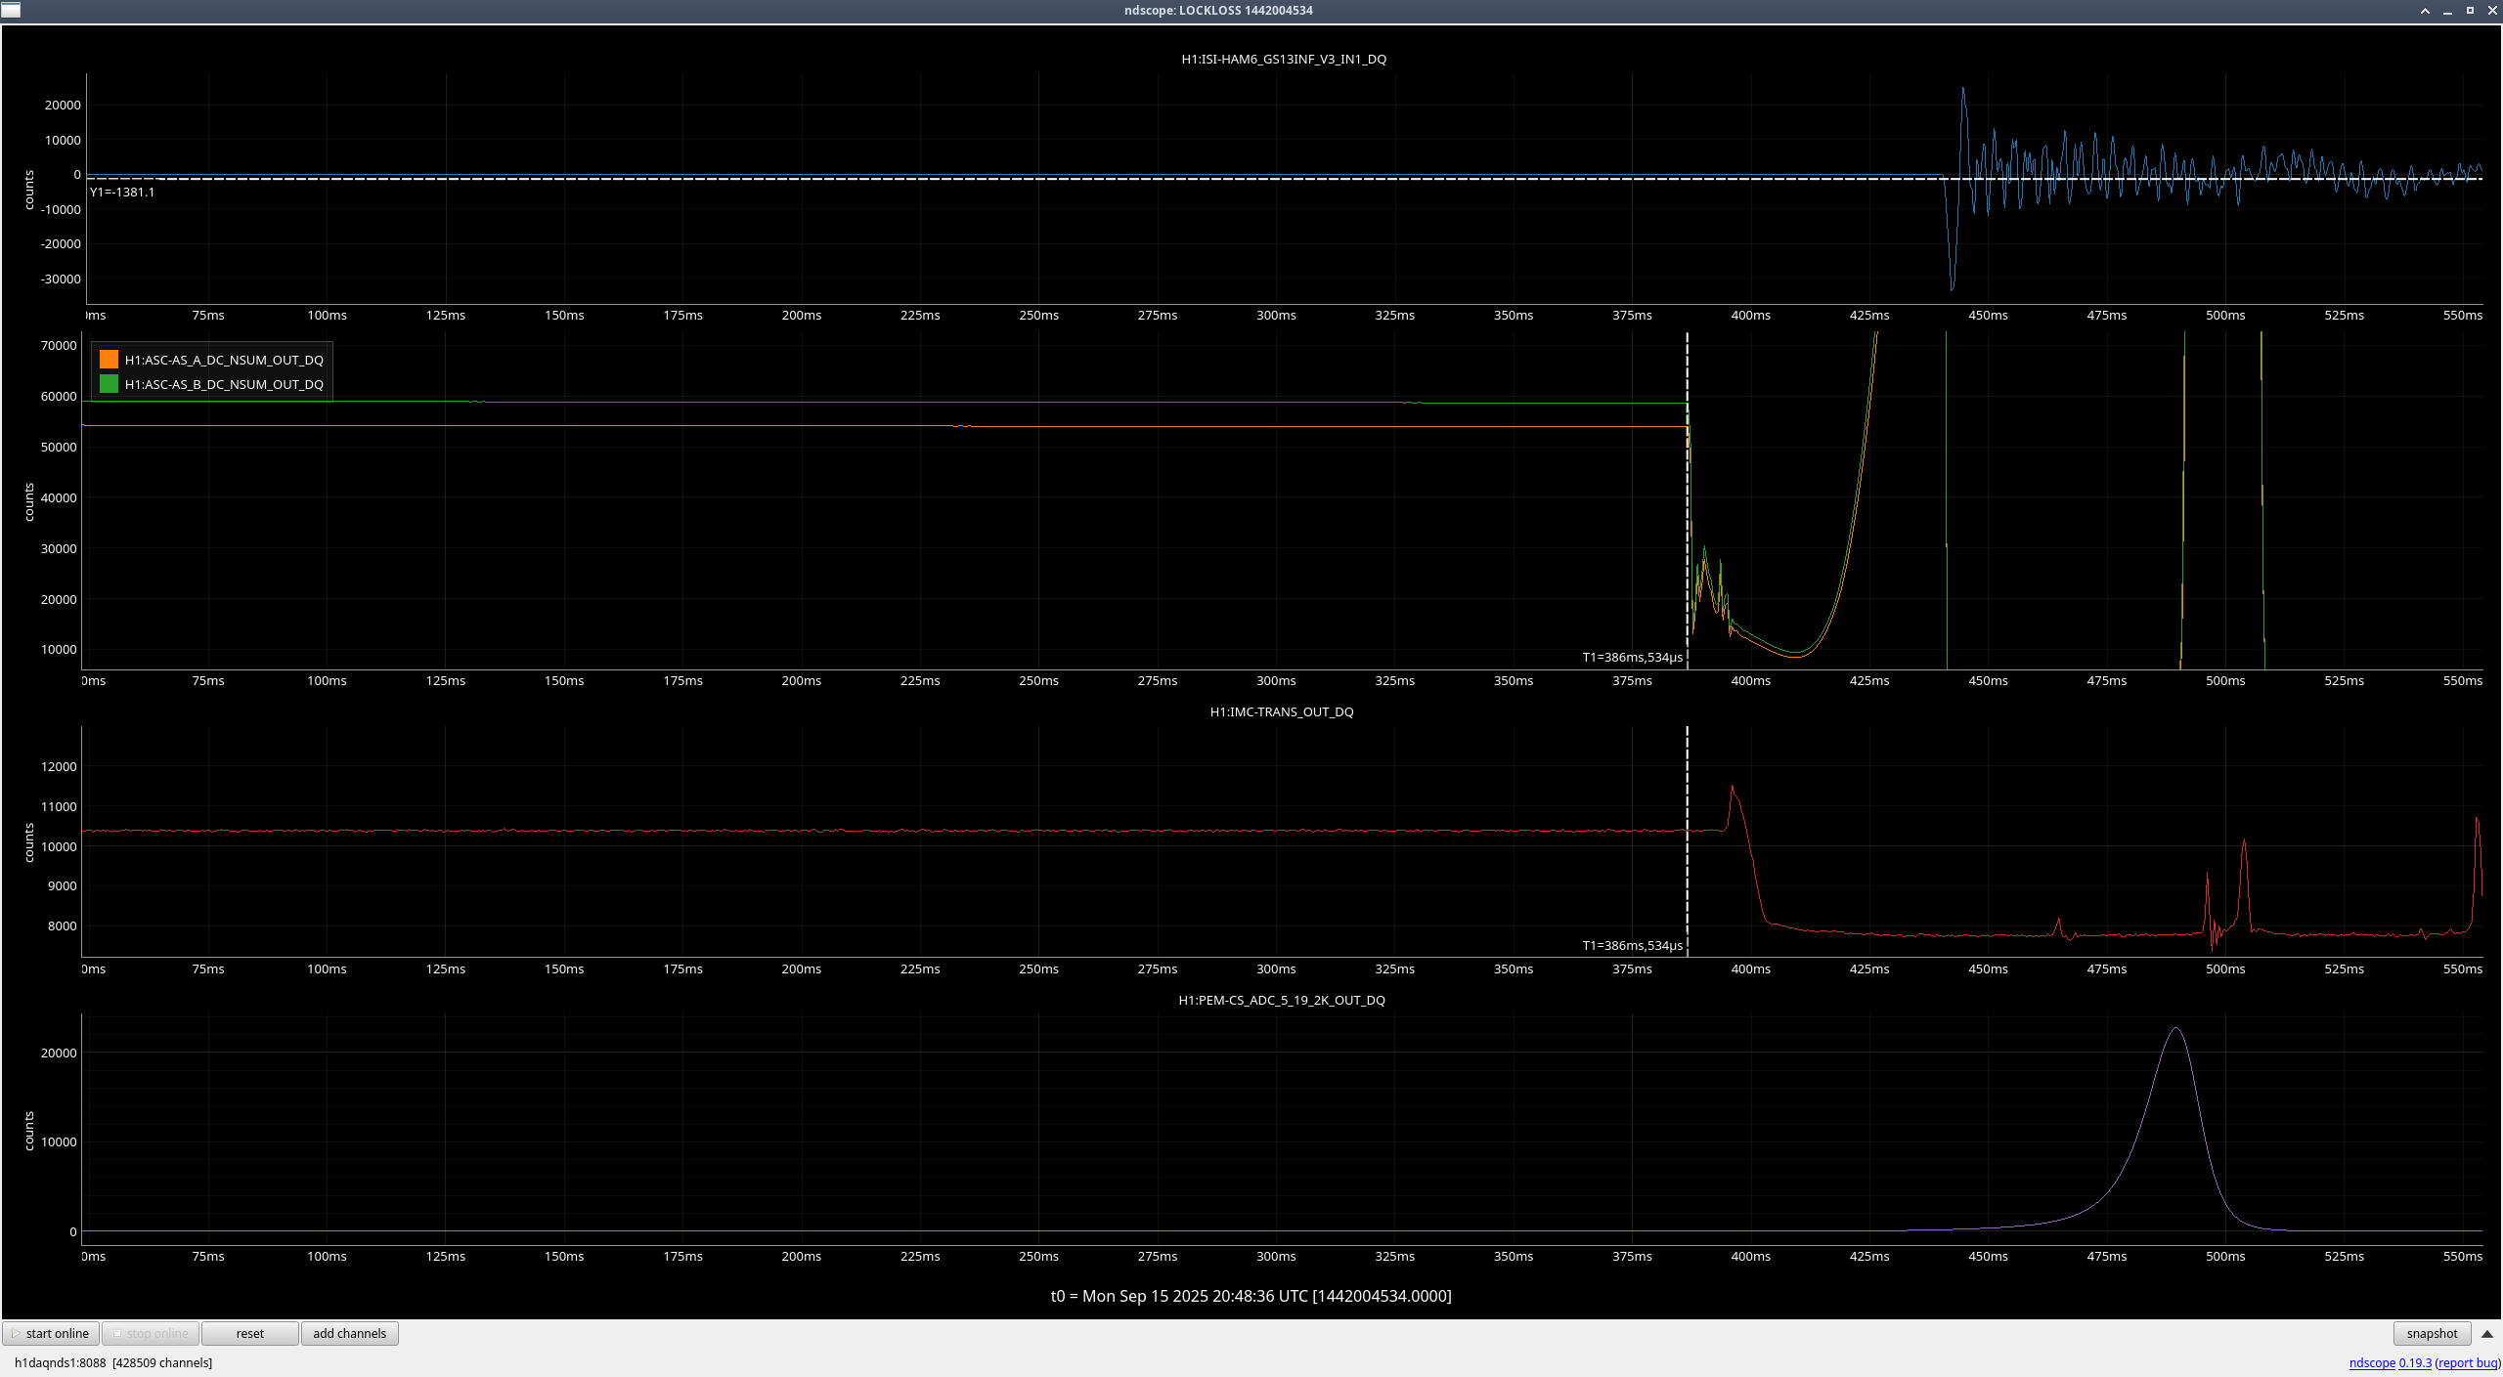The width and height of the screenshot is (2503, 1377).
Task: Click the blue peak at 20000 in the HAM6 plot
Action: tap(1962, 90)
